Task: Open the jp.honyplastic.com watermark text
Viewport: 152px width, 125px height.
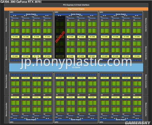Action: pos(76,62)
